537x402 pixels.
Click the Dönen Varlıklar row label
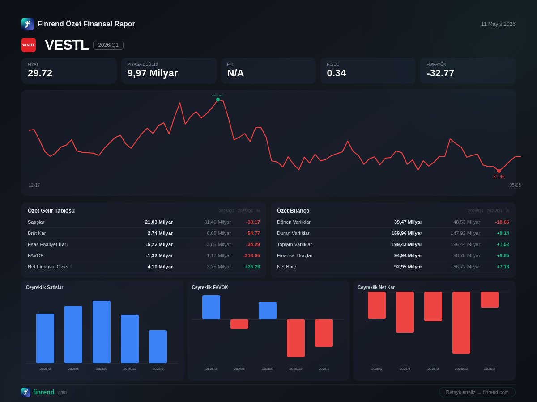click(x=294, y=222)
